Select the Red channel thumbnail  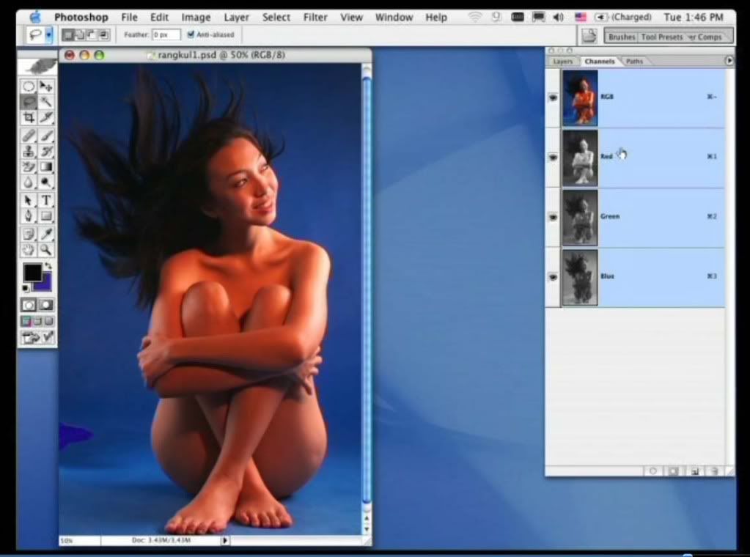[580, 158]
